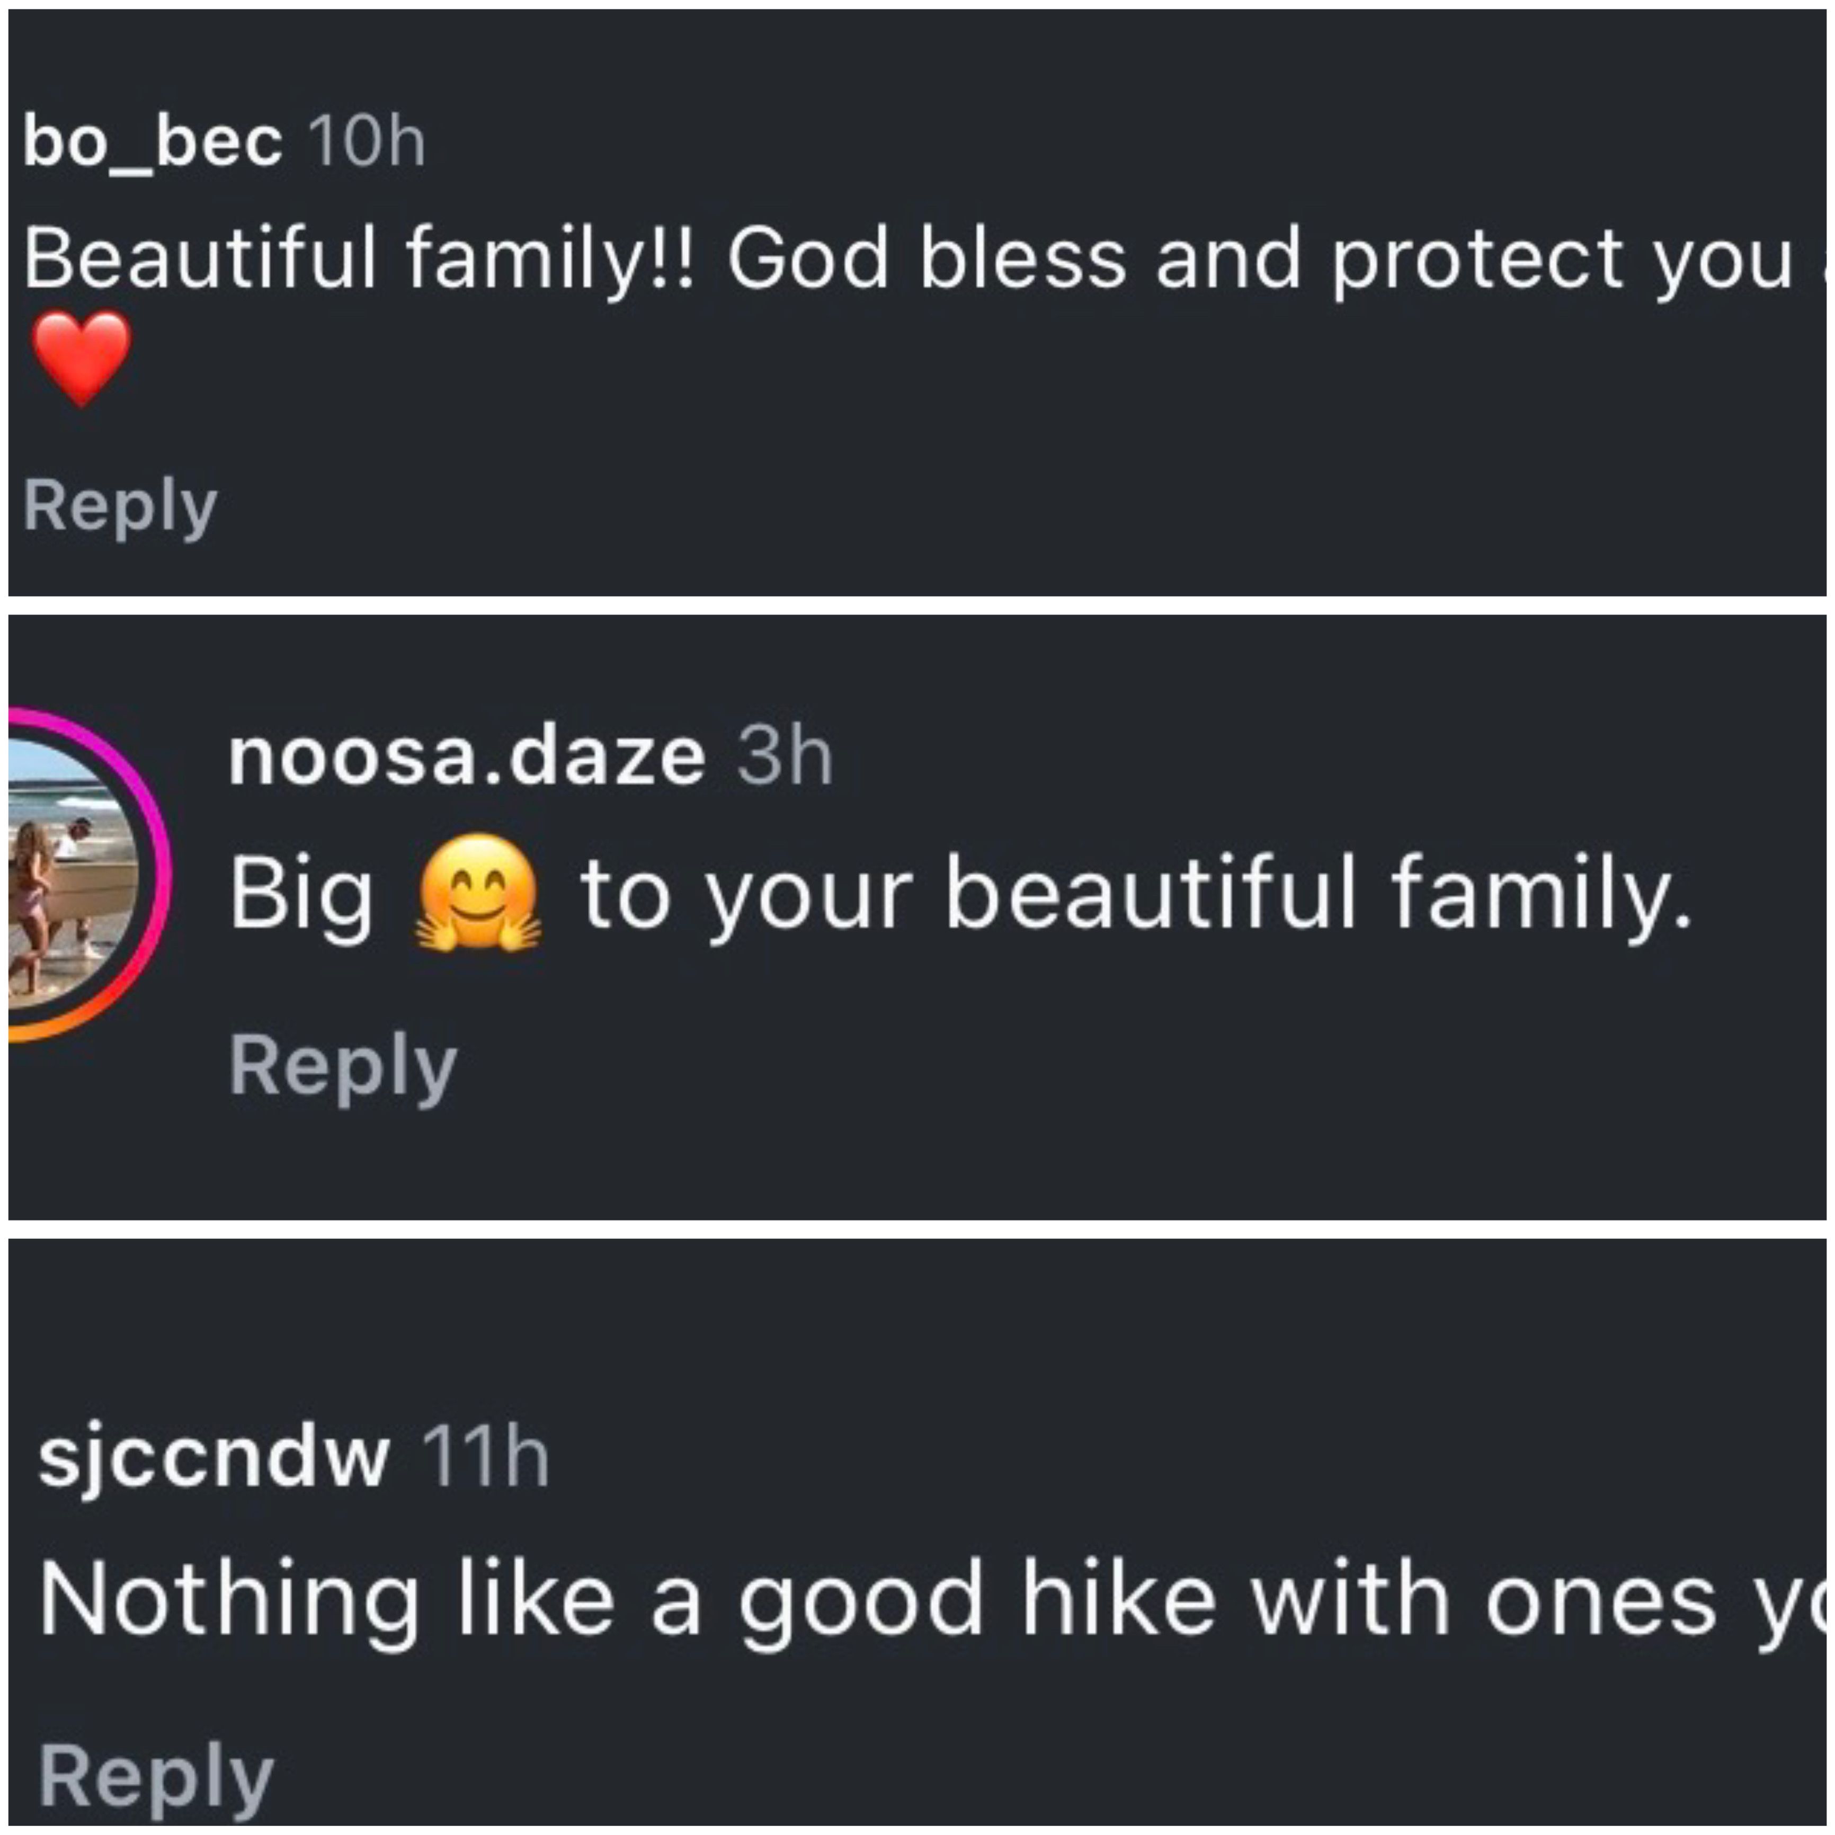This screenshot has height=1835, width=1835.
Task: Open the bo_bec user profile
Action: (x=152, y=142)
